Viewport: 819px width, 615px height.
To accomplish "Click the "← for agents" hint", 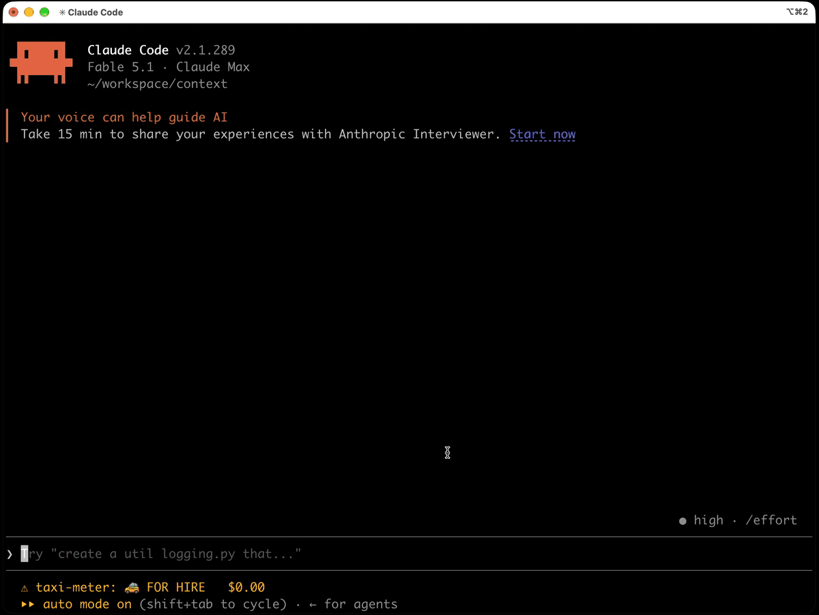I will point(353,604).
